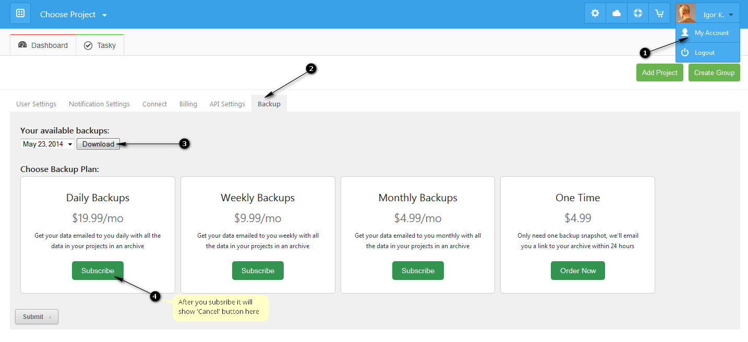Click the Logout power icon
Screen dimensions: 748x342
pos(685,52)
